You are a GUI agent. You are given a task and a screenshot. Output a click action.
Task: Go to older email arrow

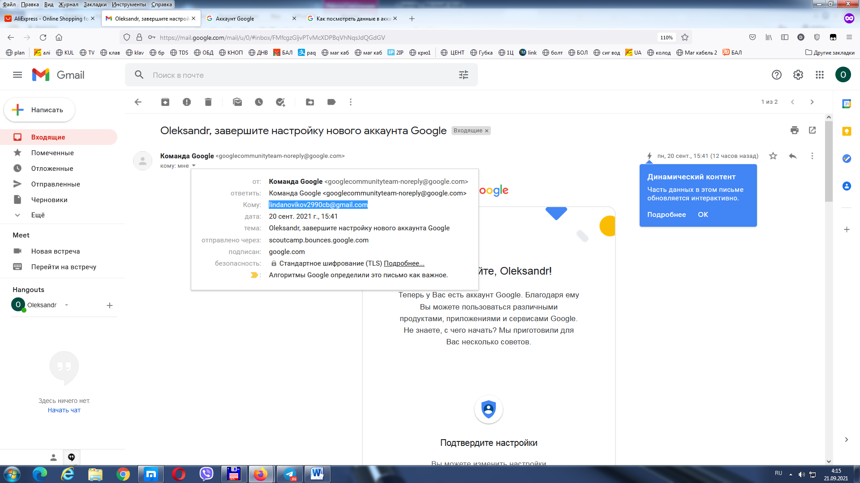812,102
